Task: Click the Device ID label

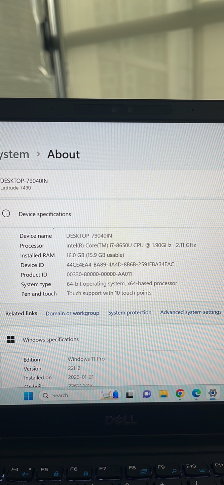Action: [32, 265]
